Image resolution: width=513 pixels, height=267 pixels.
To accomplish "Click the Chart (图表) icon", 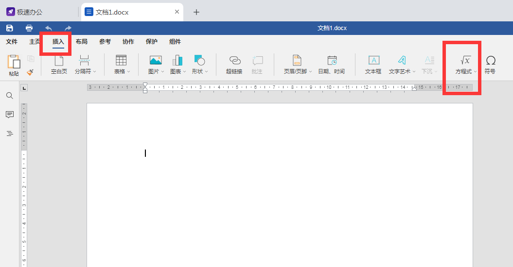I will pos(177,60).
